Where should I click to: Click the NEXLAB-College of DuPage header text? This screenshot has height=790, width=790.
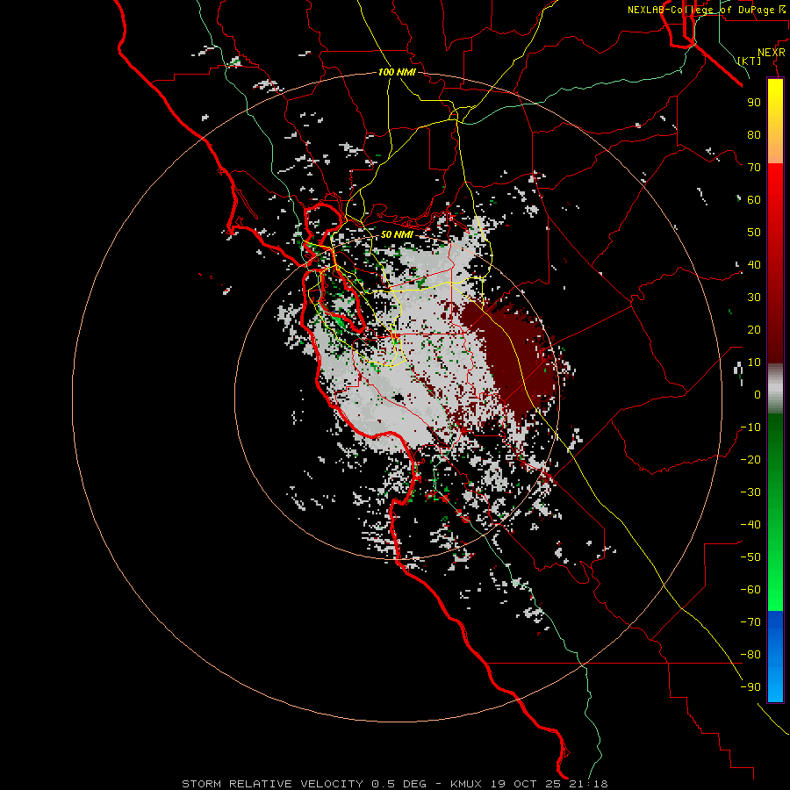(x=706, y=10)
